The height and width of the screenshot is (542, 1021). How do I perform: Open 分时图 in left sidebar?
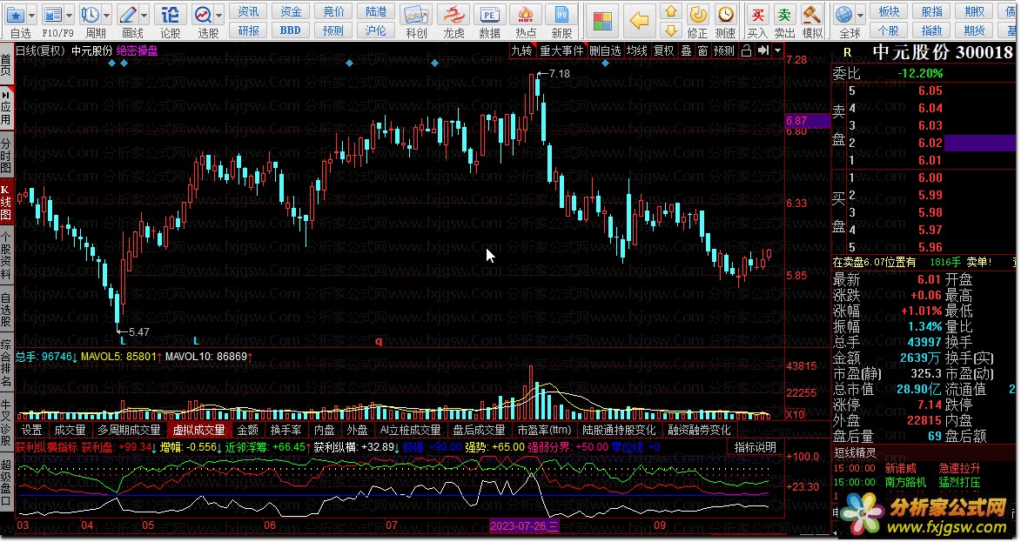pos(6,156)
